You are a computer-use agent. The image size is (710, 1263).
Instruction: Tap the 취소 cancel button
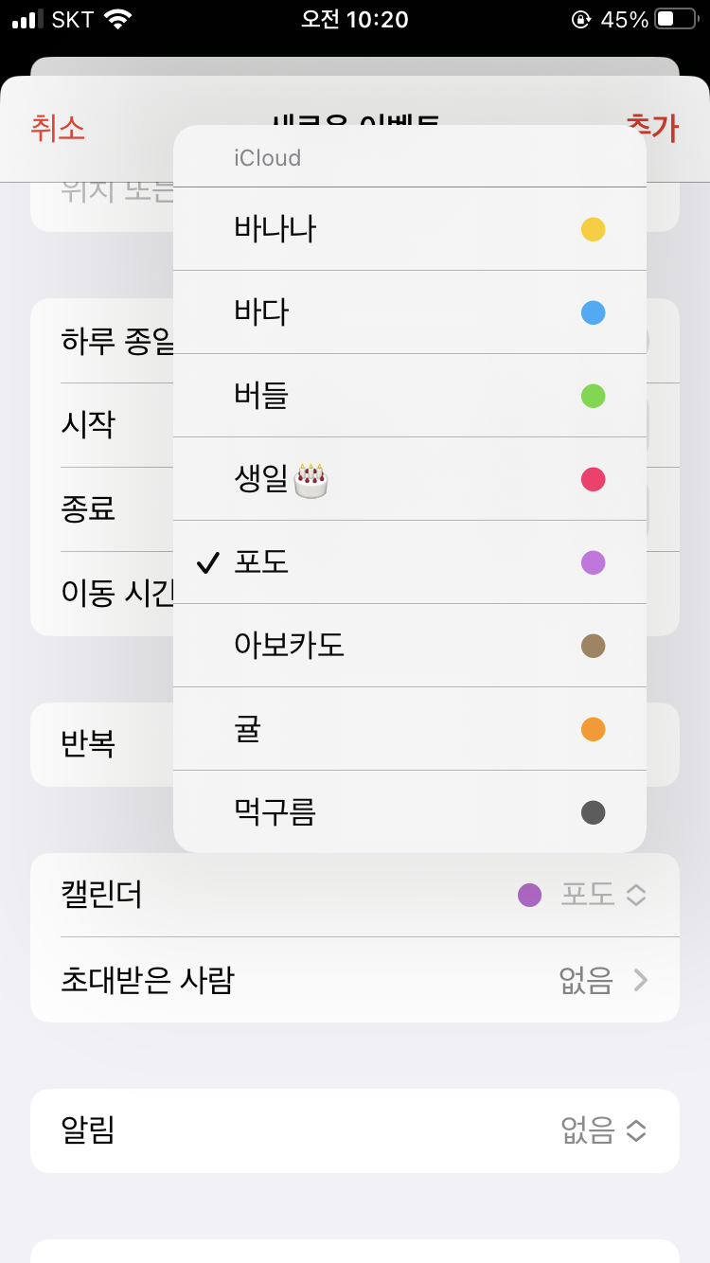pos(58,127)
